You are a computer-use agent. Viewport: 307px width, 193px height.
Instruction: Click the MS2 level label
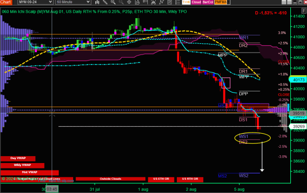point(223,176)
